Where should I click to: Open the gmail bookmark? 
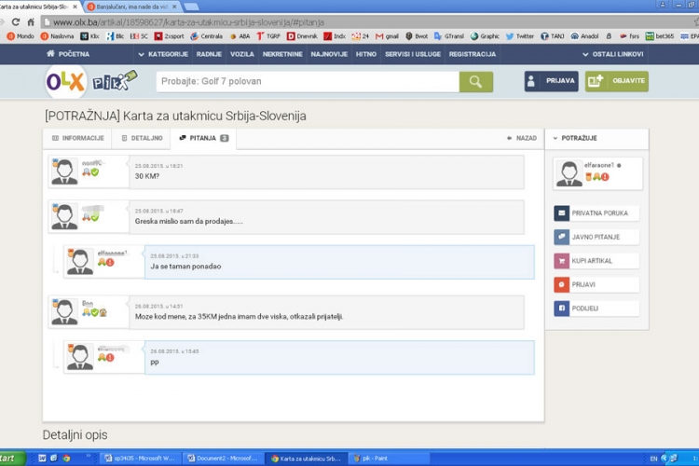click(387, 36)
